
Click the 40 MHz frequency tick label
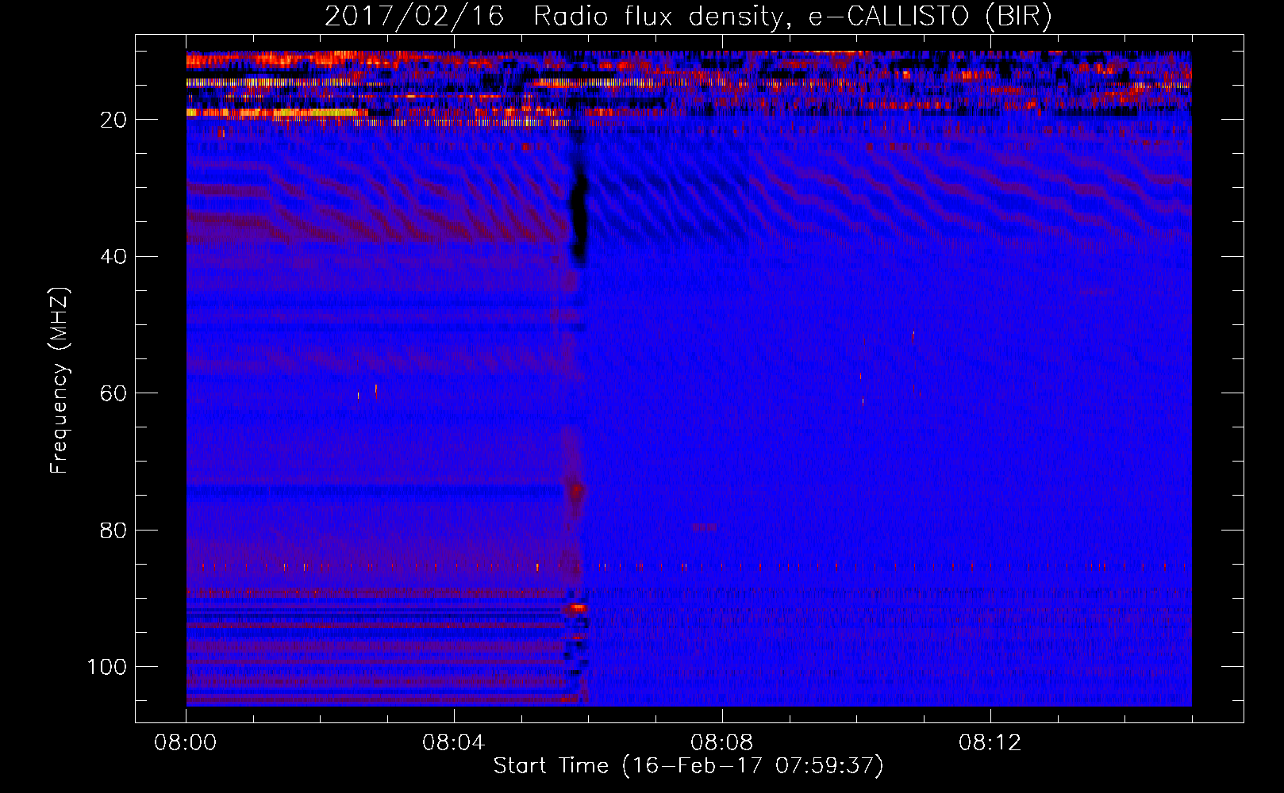pos(113,257)
